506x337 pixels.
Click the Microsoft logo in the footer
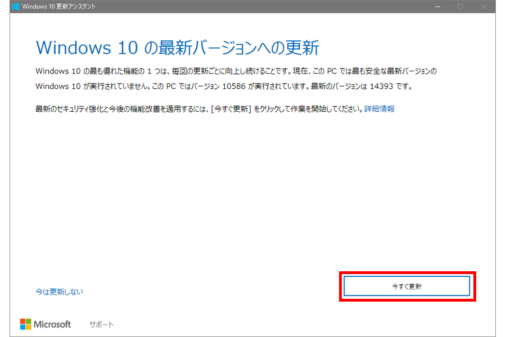pos(46,325)
